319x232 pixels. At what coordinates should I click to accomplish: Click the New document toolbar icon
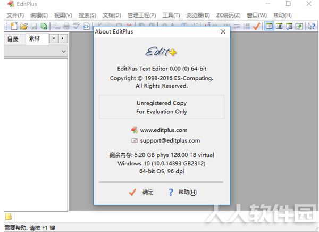pyautogui.click(x=14, y=26)
